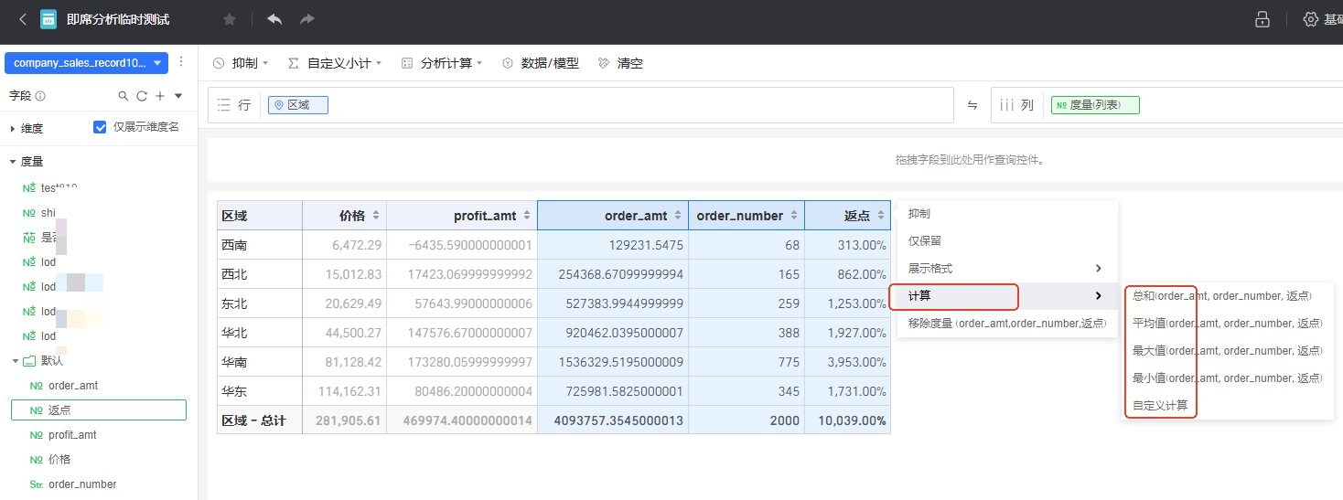Add new field with plus icon

coord(160,96)
